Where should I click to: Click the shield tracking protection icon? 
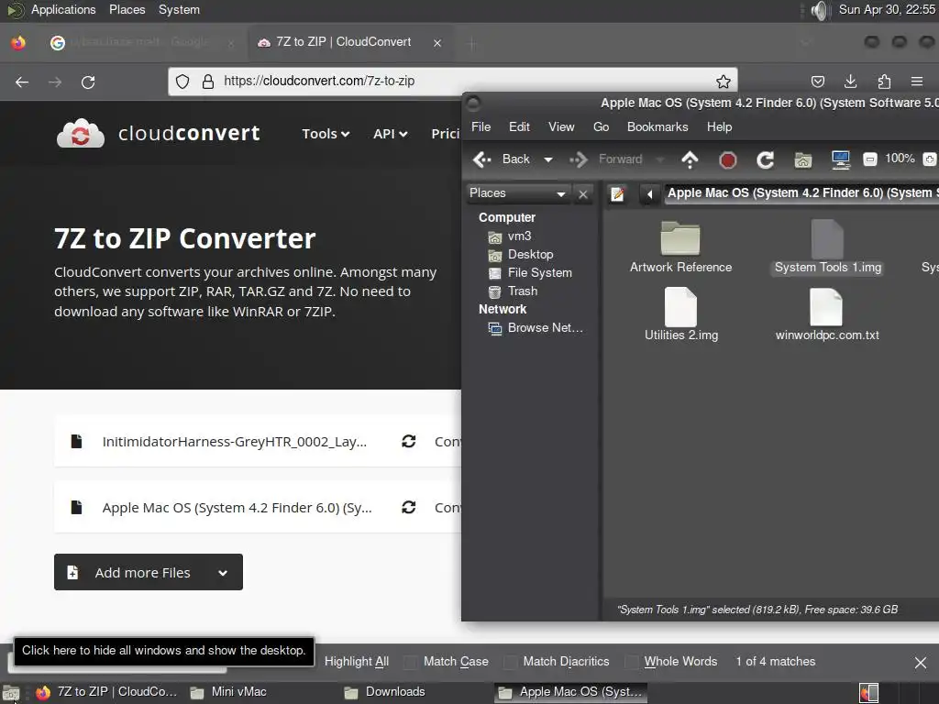tap(182, 82)
